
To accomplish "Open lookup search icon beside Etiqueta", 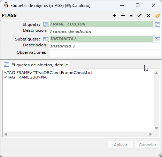I will point(46,24).
